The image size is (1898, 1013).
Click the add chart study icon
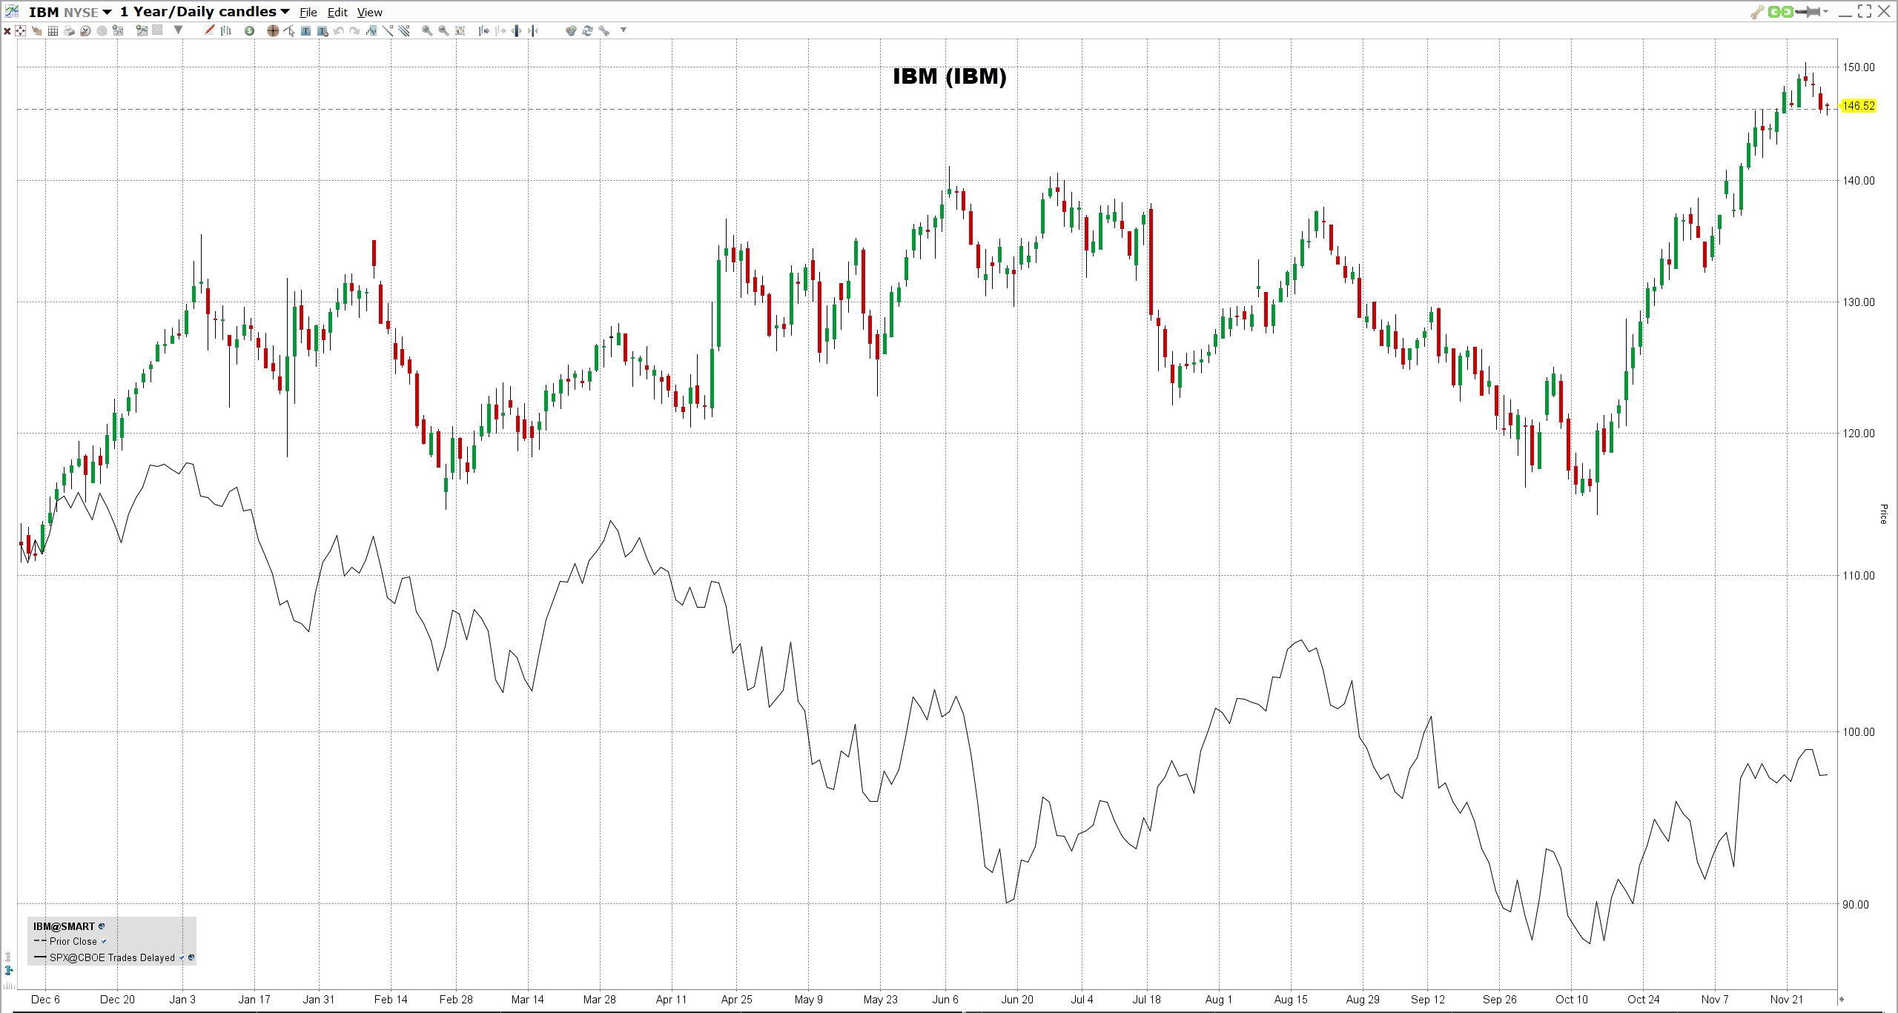tap(142, 30)
